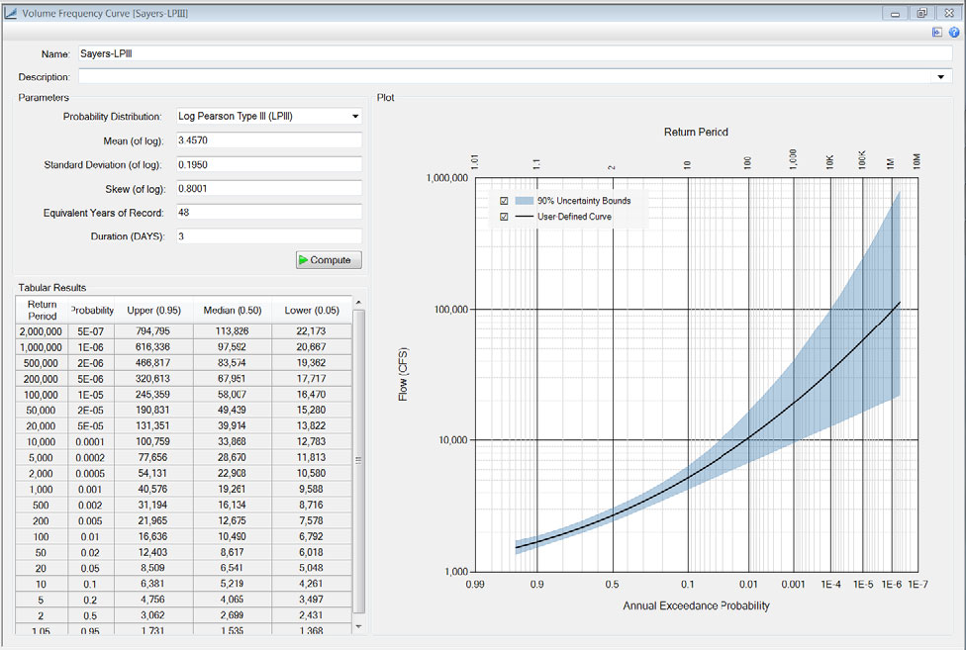Screen dimensions: 966x650
Task: Click inside the Name field showing Sayers-LPIII
Action: 297,54
